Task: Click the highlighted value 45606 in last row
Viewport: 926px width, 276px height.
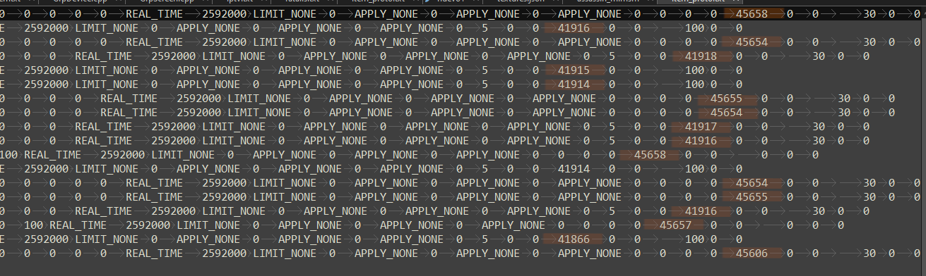Action: click(752, 253)
